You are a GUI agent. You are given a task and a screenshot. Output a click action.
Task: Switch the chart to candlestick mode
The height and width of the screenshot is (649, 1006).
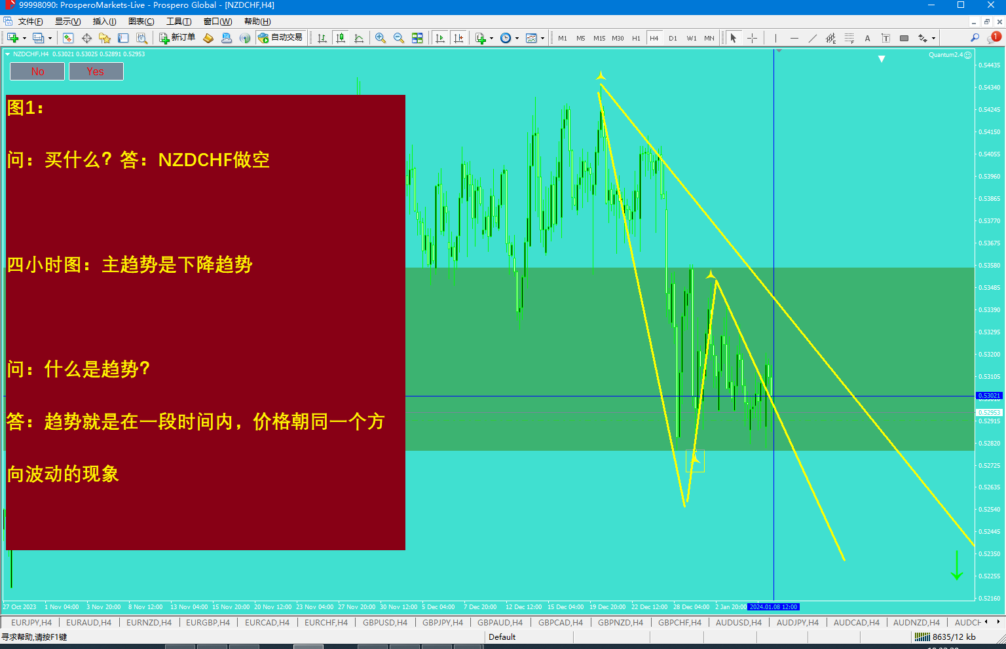coord(341,38)
